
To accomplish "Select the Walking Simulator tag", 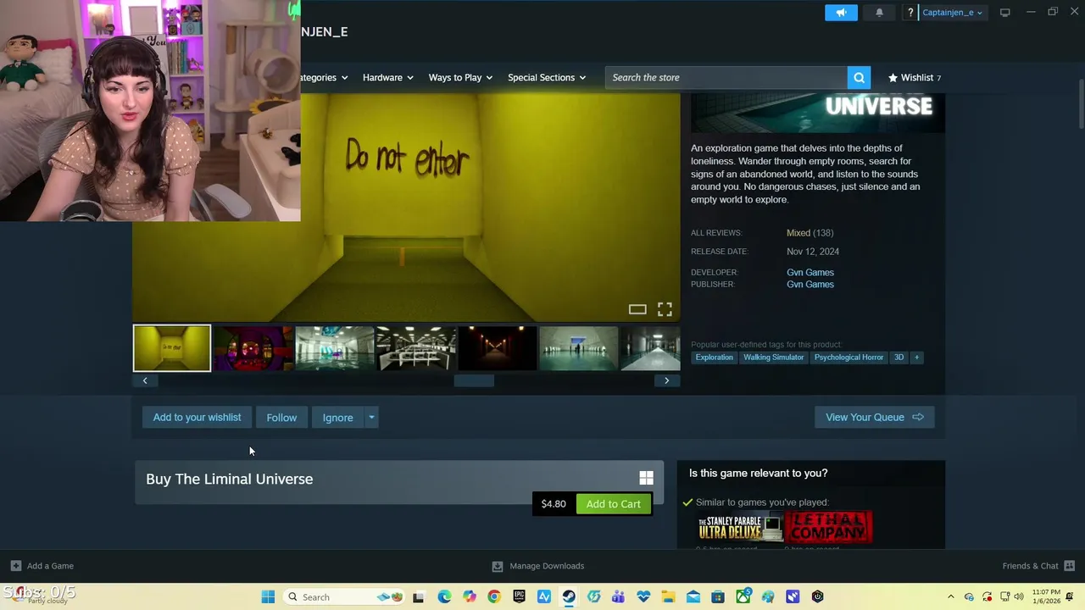I will coord(773,358).
